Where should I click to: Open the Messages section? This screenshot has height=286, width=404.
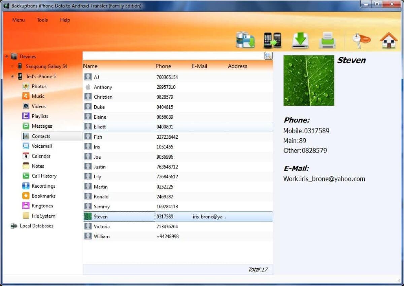(42, 126)
